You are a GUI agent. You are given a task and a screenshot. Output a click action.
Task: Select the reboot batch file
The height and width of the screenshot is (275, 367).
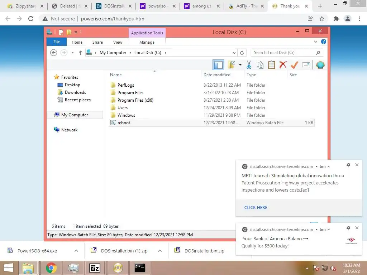click(x=211, y=123)
